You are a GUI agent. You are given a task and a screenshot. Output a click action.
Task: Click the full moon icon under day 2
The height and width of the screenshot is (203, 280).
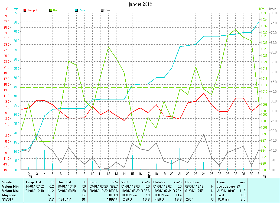pyautogui.click(x=30, y=176)
